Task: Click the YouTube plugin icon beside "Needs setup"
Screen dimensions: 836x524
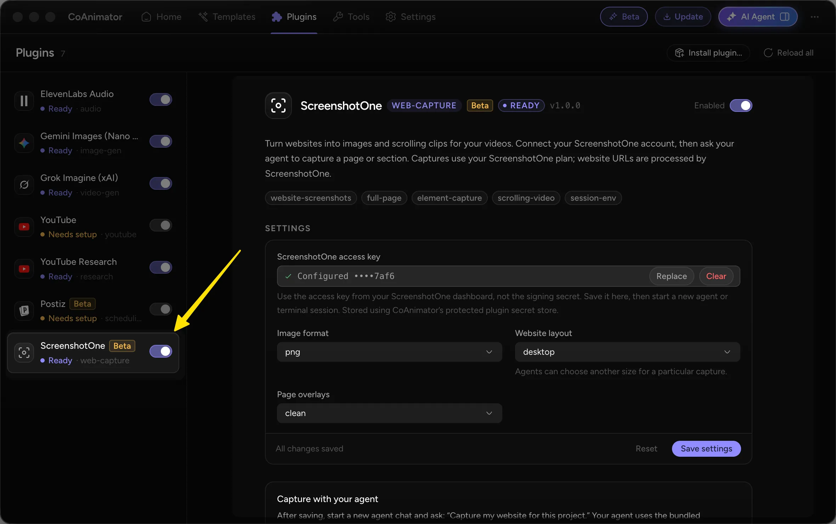Action: click(24, 227)
